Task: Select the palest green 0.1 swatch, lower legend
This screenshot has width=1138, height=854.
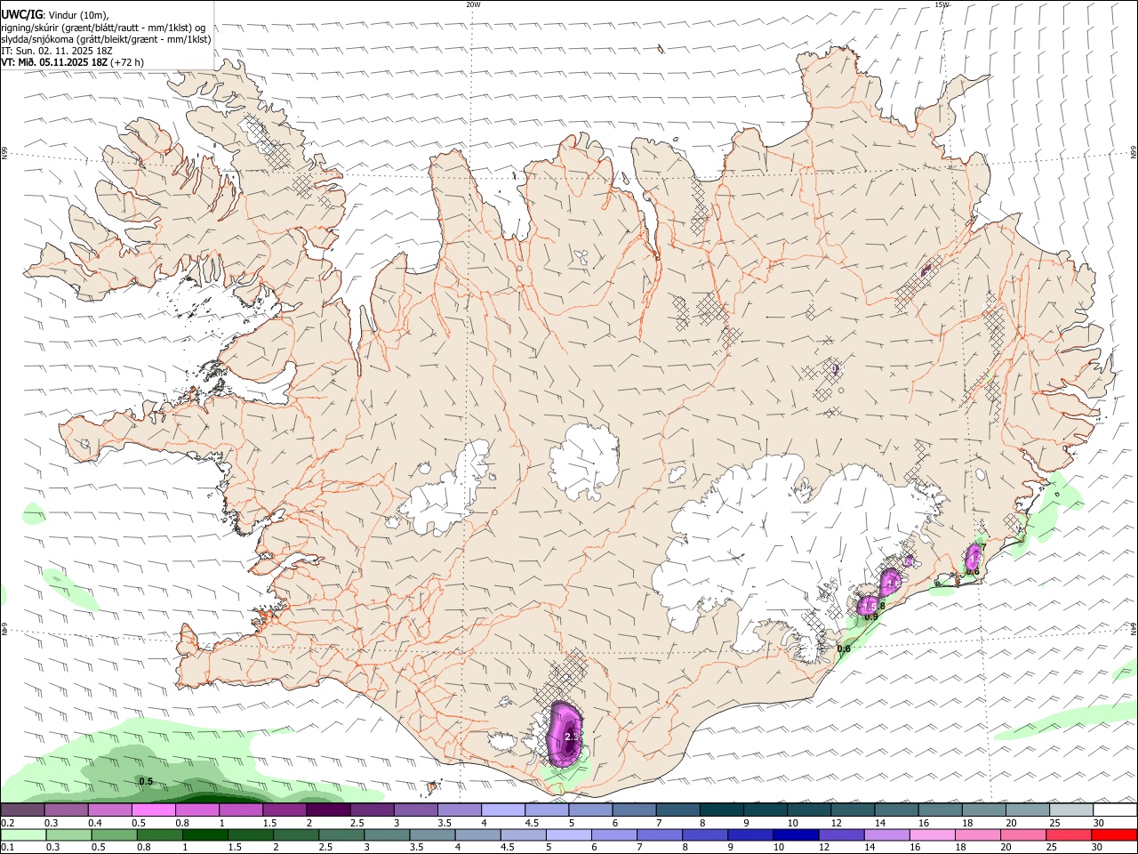Action: coord(23,834)
